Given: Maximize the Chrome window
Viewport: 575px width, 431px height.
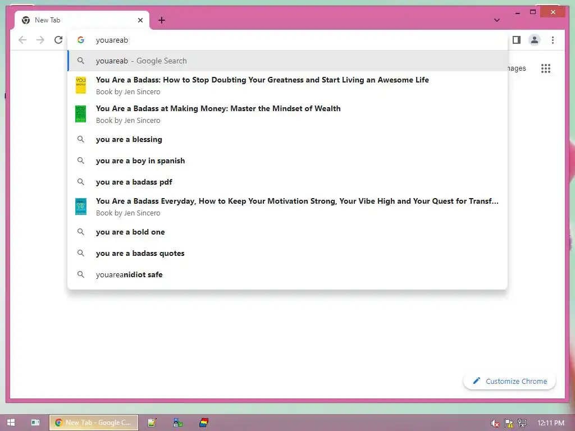Looking at the screenshot, I should click(533, 12).
